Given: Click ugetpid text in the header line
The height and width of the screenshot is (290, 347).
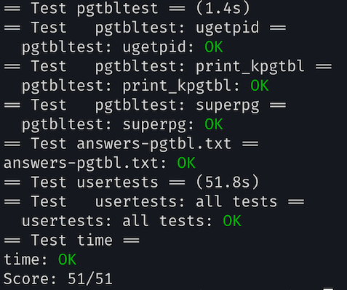Looking at the screenshot, I should click(228, 28).
